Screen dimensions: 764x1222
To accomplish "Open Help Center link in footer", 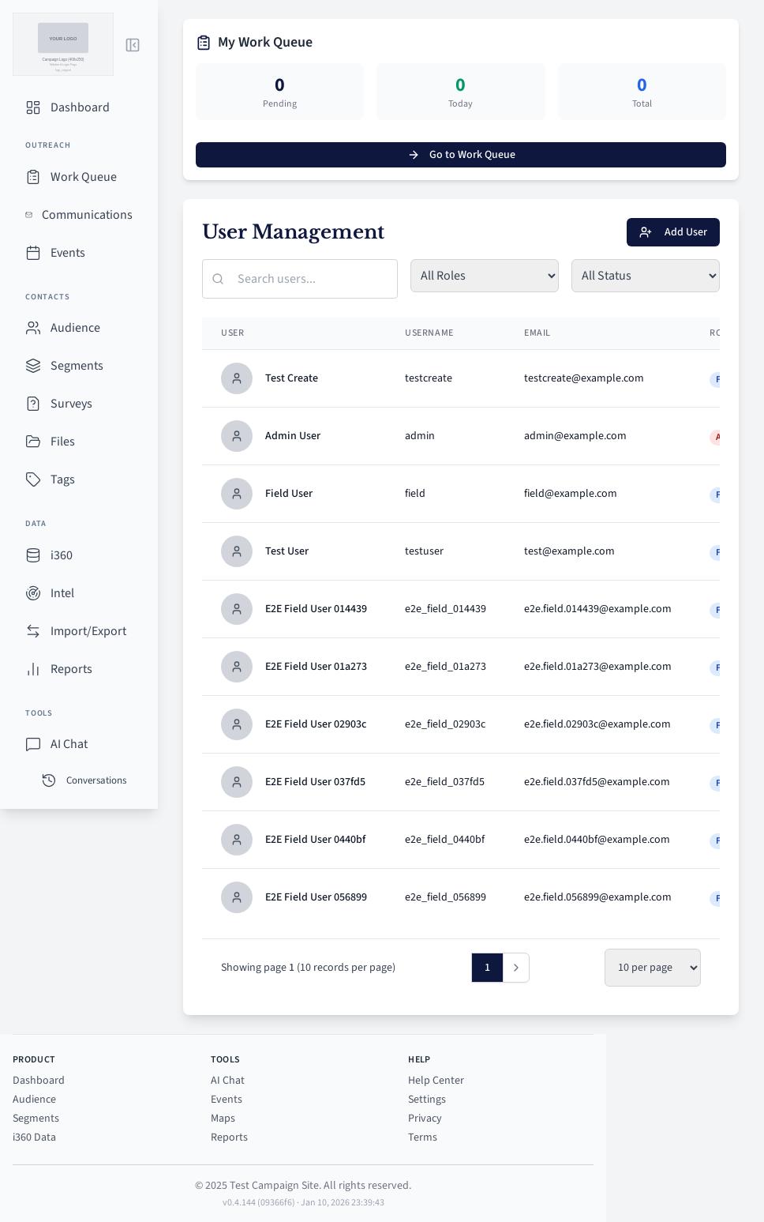I will click(x=436, y=1080).
